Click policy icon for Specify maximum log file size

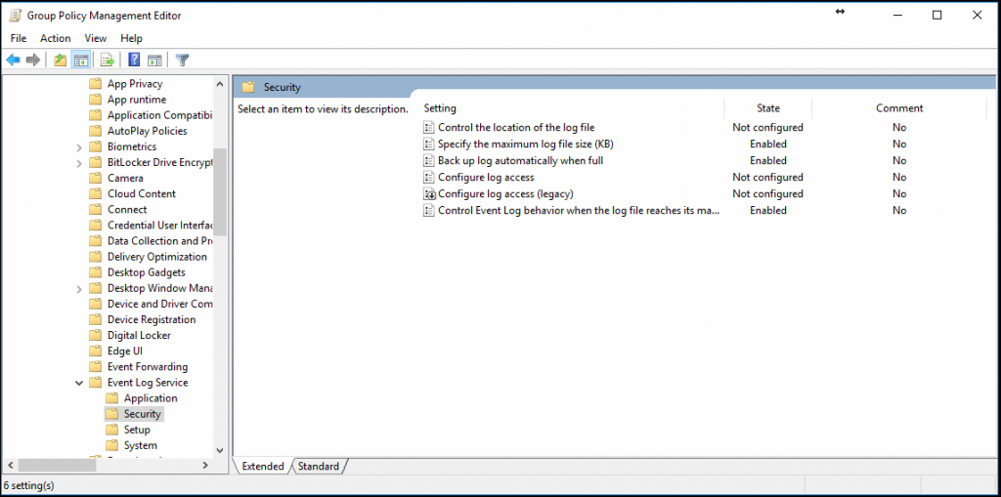pos(429,145)
